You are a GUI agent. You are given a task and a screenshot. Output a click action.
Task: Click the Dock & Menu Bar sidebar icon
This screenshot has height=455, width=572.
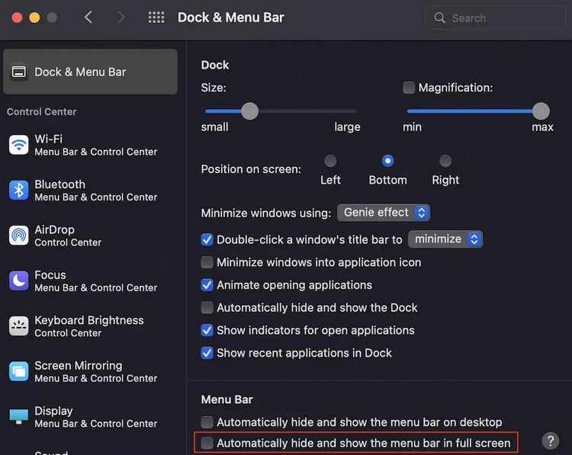[x=19, y=72]
